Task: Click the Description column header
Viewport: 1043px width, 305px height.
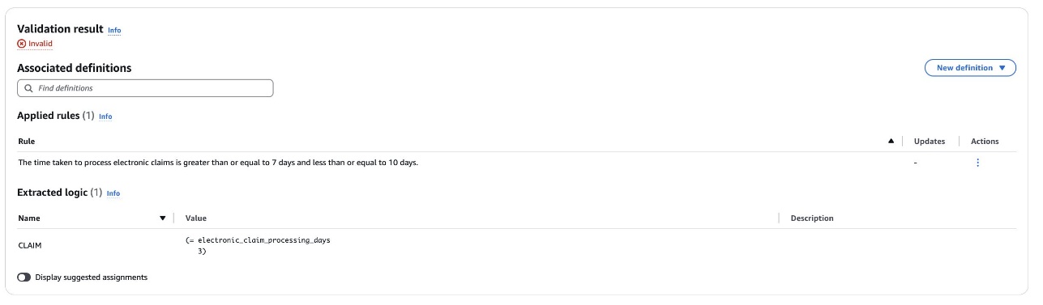Action: (x=812, y=218)
